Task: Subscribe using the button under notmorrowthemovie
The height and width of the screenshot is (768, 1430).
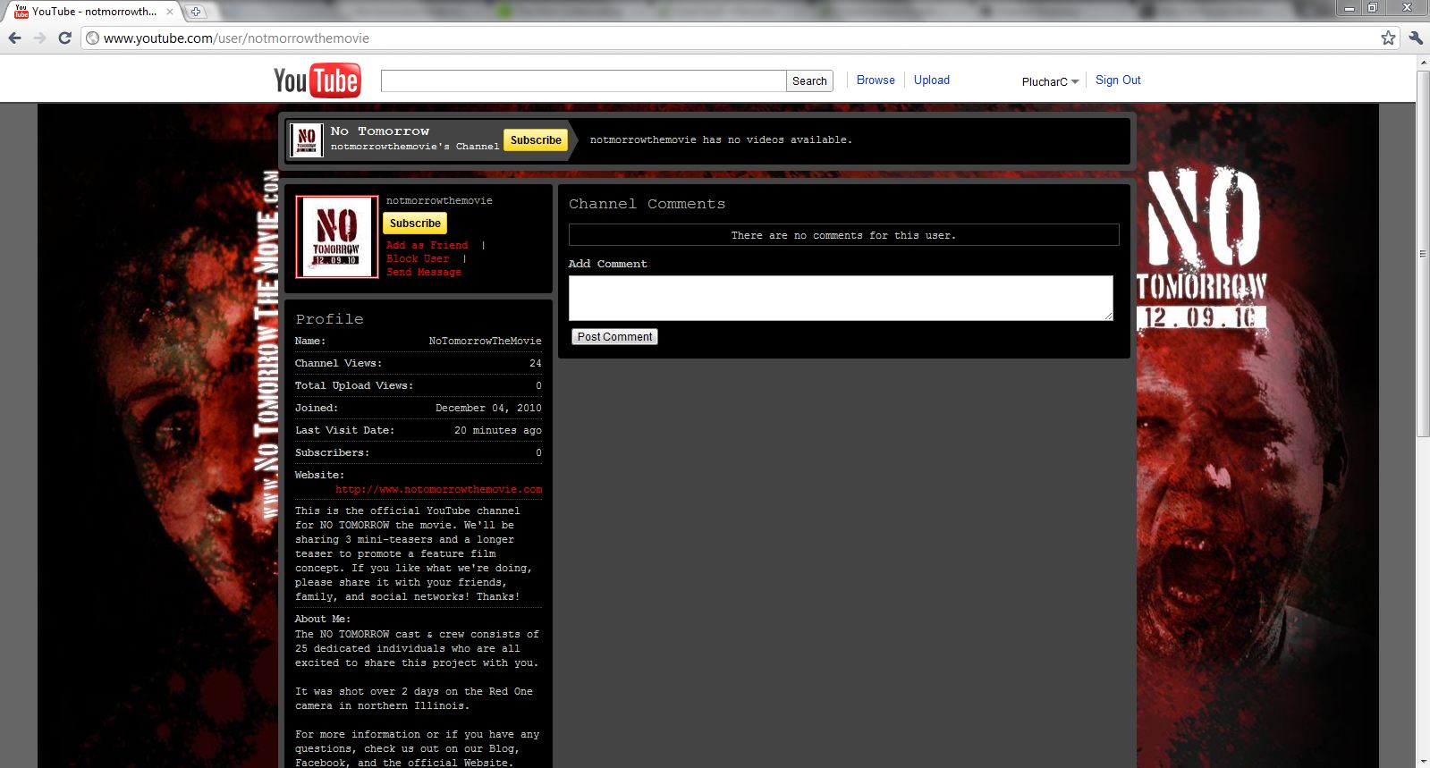Action: pos(415,224)
